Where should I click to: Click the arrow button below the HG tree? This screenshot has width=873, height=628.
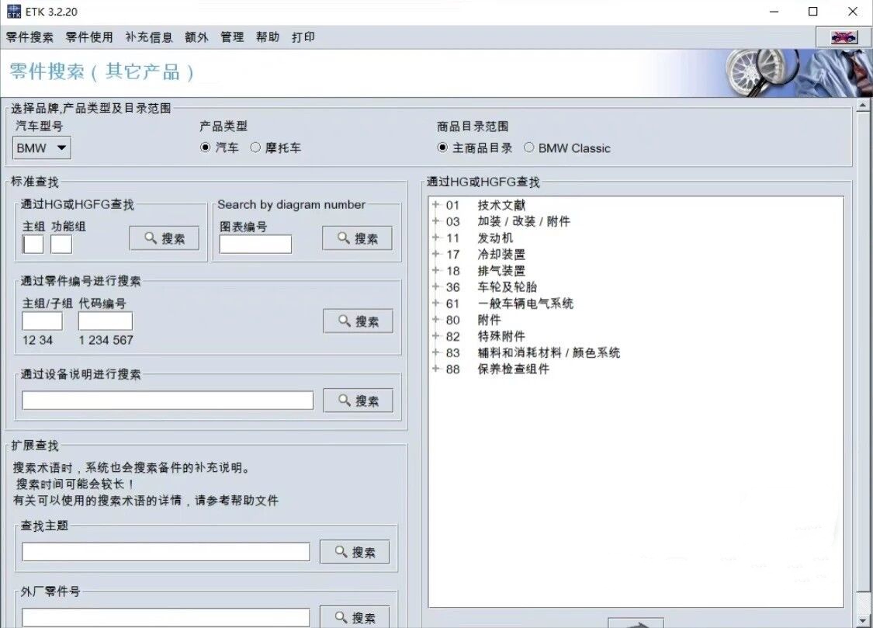[636, 623]
